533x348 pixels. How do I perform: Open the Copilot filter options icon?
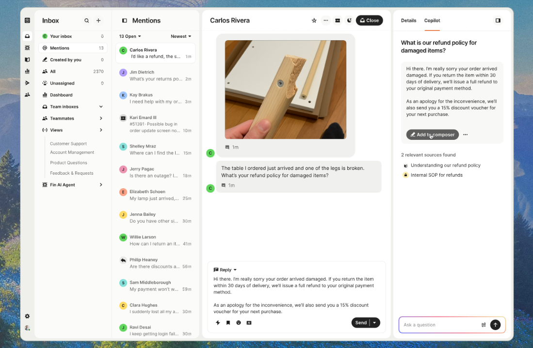(x=484, y=325)
